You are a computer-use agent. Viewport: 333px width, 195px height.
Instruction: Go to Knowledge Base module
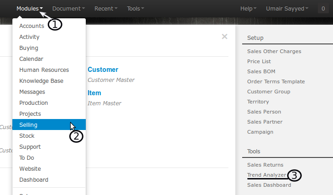41,81
